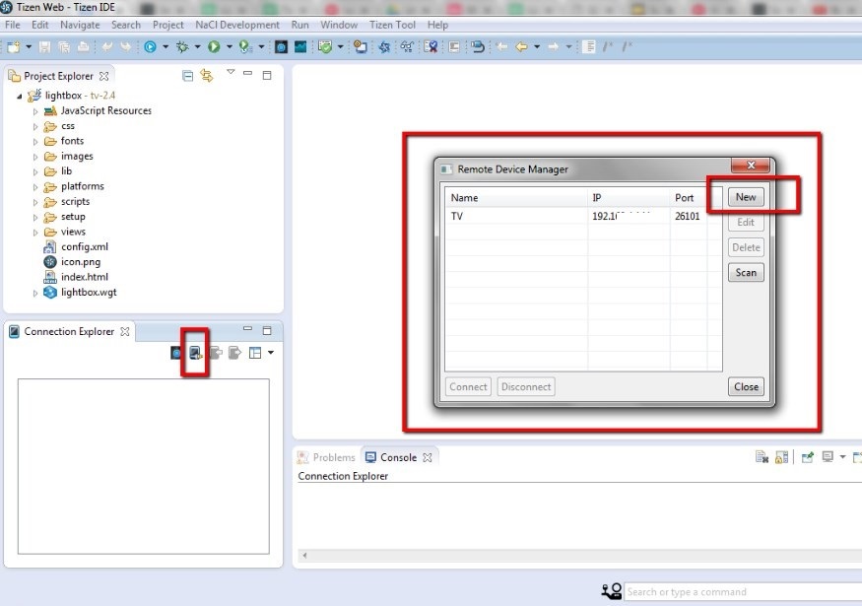Collapse All in Project Explorer
This screenshot has height=606, width=862.
click(187, 76)
